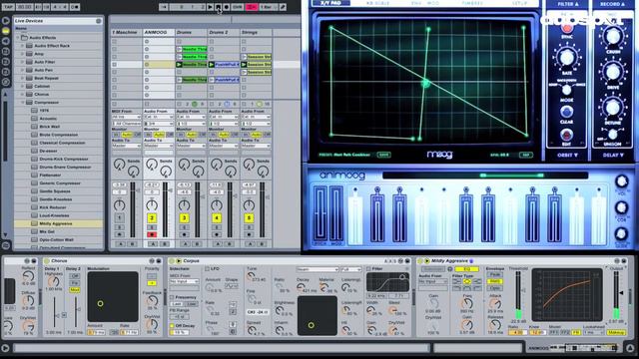Expand the Chorus folder in browser
The width and height of the screenshot is (639, 359).
(x=23, y=95)
